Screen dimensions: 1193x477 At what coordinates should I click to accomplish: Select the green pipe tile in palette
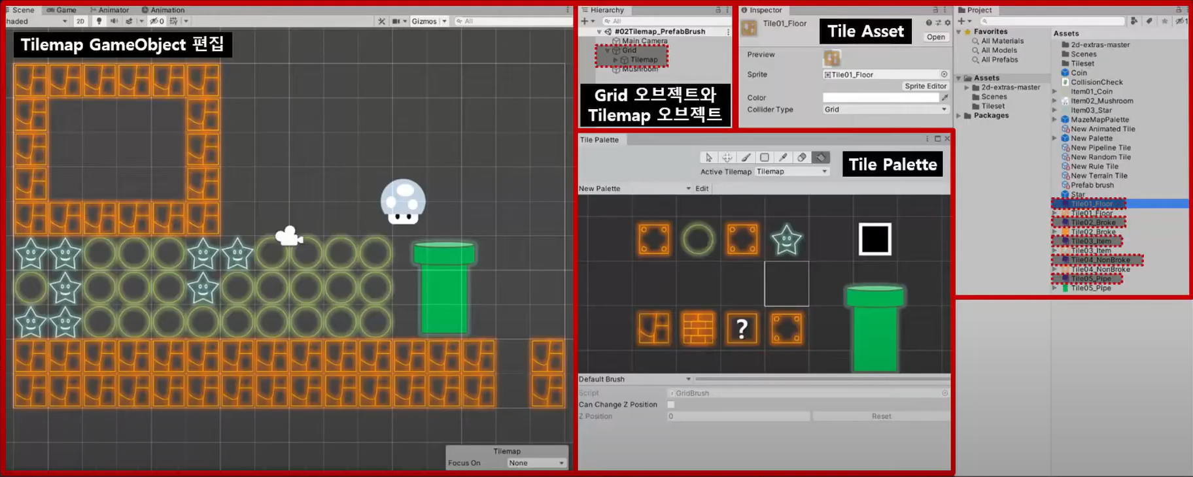pyautogui.click(x=874, y=328)
